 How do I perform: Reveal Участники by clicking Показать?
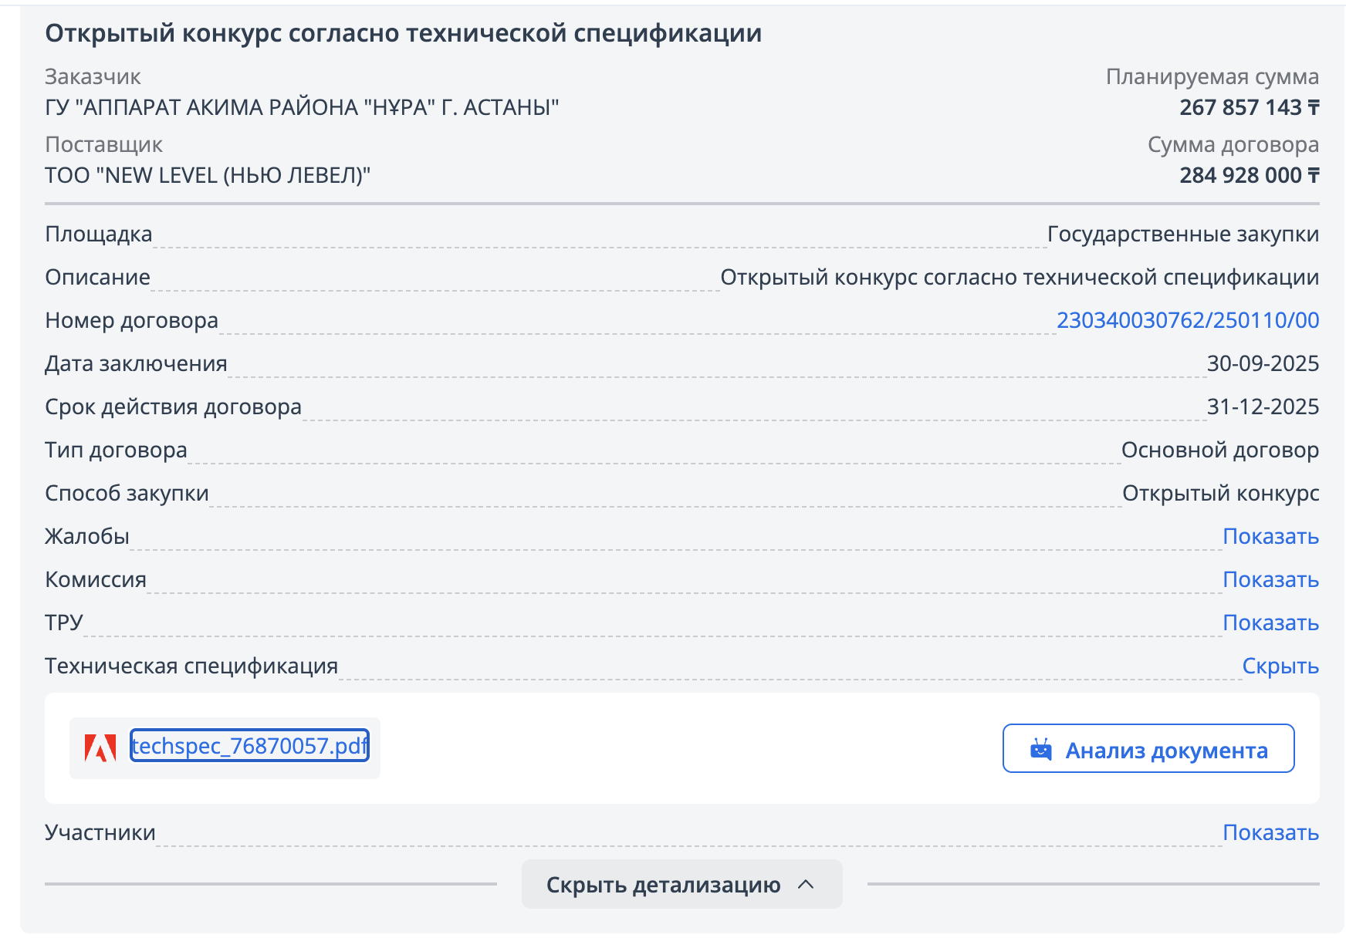click(1270, 832)
